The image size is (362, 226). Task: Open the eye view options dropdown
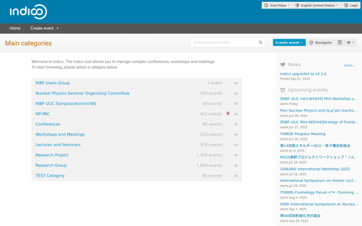coord(350,42)
